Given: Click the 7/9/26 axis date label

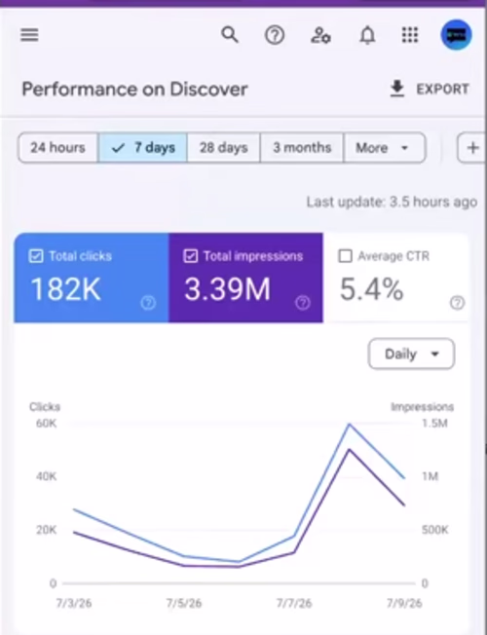Looking at the screenshot, I should point(404,604).
